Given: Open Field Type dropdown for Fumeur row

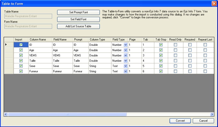Looking at the screenshot, I should pyautogui.click(x=126, y=71).
